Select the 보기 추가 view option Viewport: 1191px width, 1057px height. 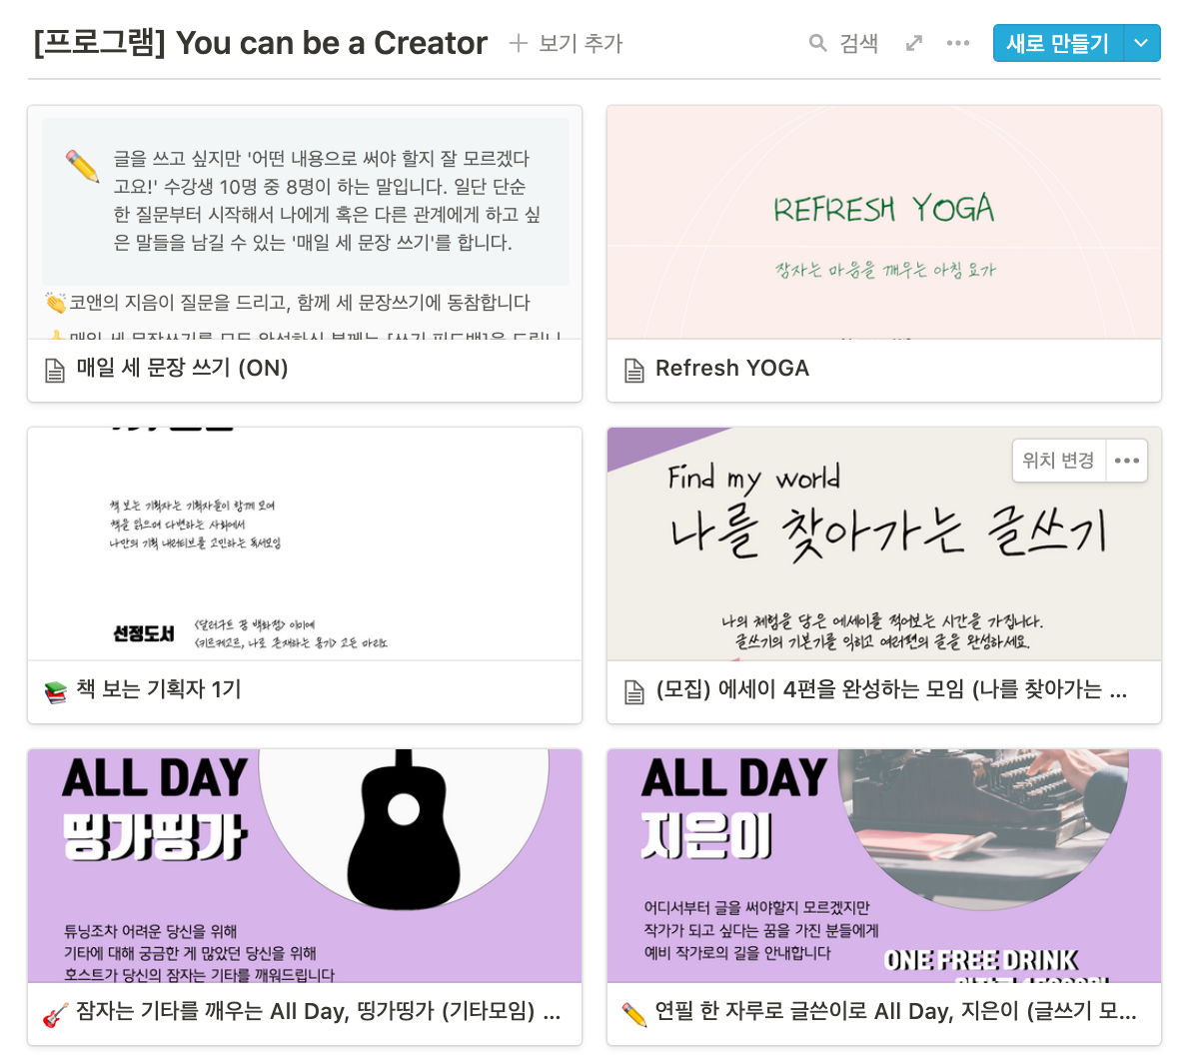(x=566, y=43)
